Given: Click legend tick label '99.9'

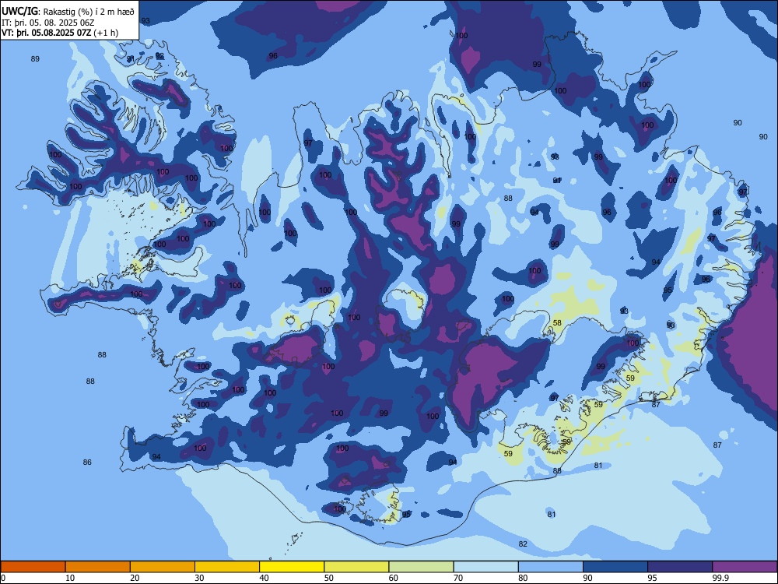Looking at the screenshot, I should [x=720, y=578].
